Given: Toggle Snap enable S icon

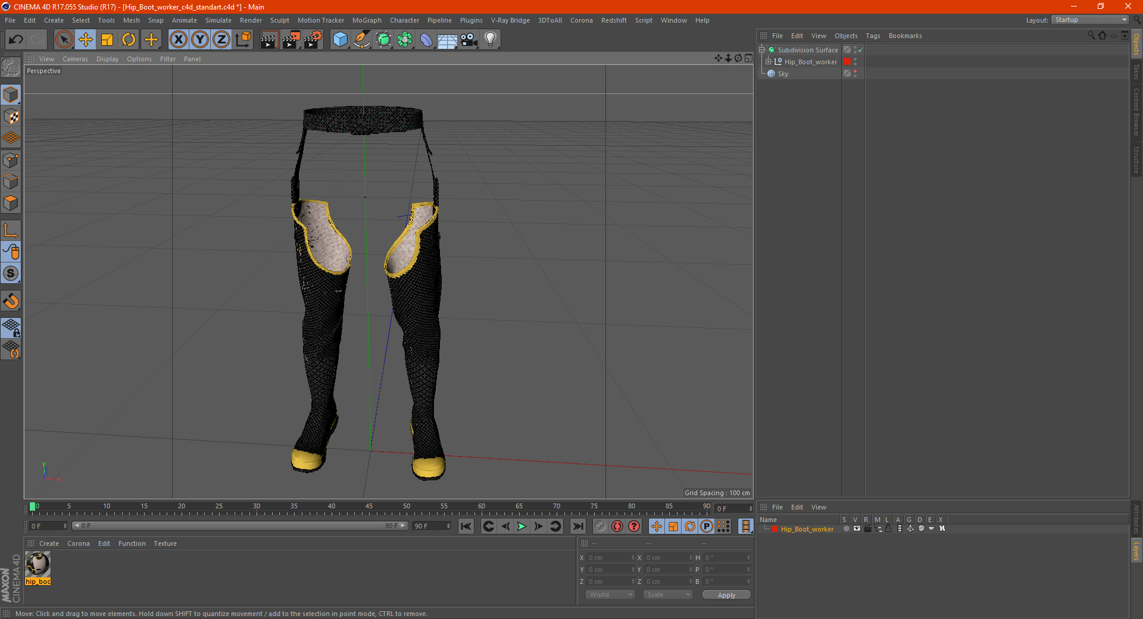Looking at the screenshot, I should 11,273.
